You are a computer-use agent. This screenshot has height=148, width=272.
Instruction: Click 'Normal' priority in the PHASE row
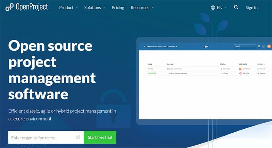pos(262,69)
